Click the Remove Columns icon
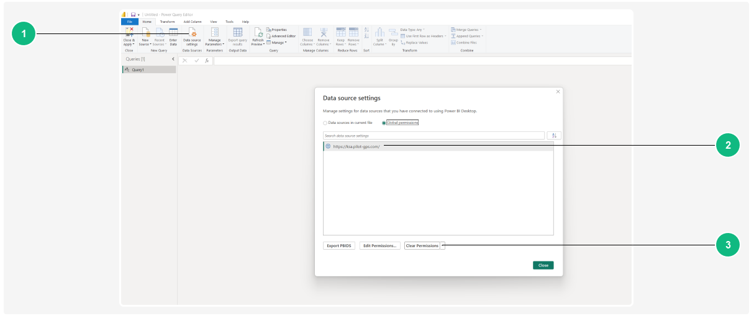The width and height of the screenshot is (754, 316). pyautogui.click(x=323, y=33)
